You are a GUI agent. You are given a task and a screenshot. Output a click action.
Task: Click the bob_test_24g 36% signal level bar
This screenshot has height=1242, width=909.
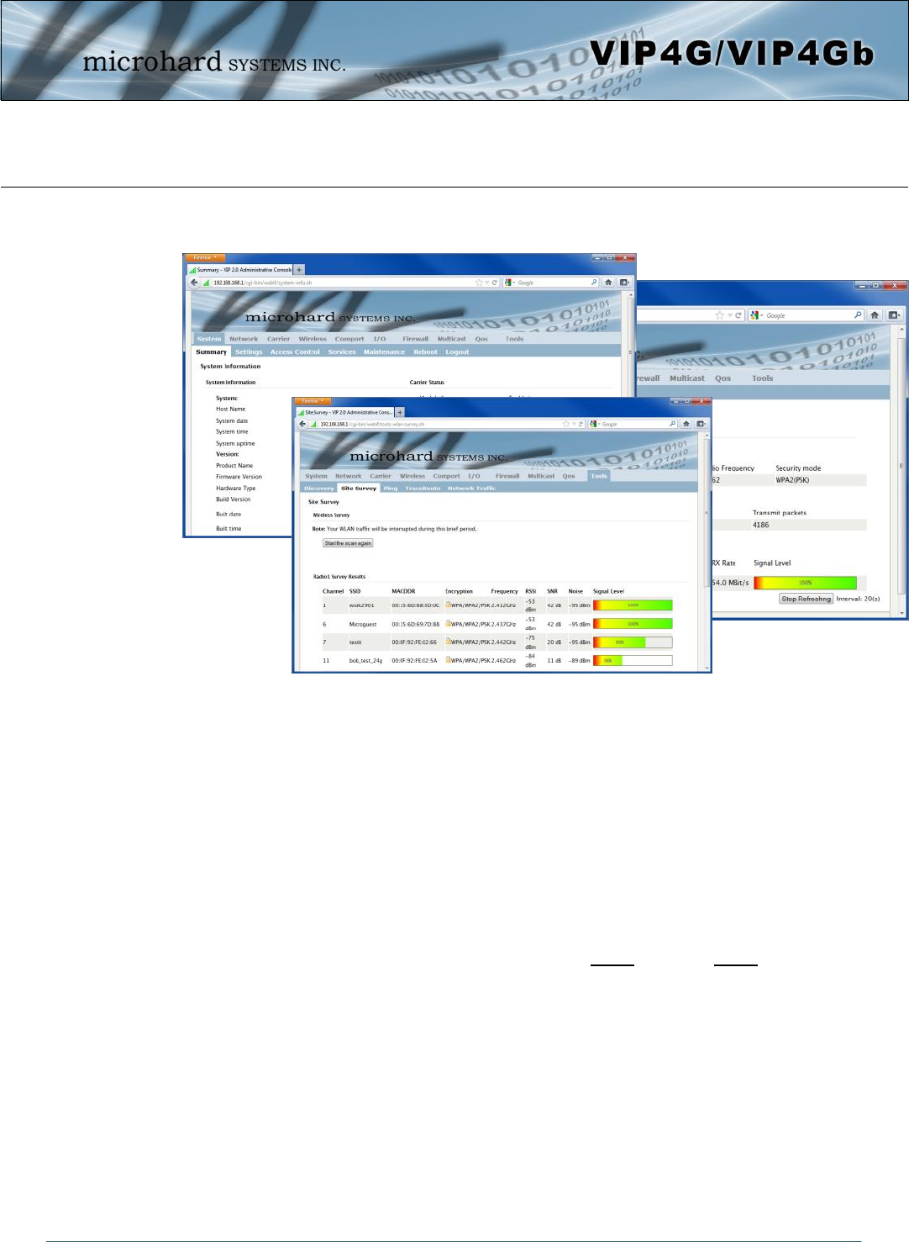tap(633, 660)
